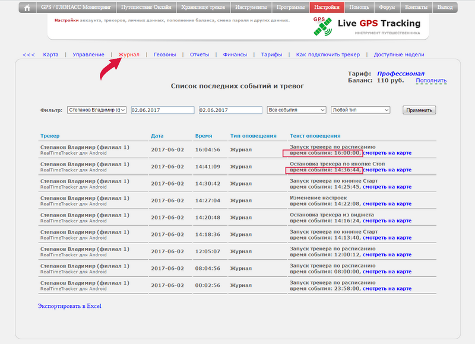Open 'Как подключить трекер' page
Screen dimensions: 475x344
tap(328, 55)
